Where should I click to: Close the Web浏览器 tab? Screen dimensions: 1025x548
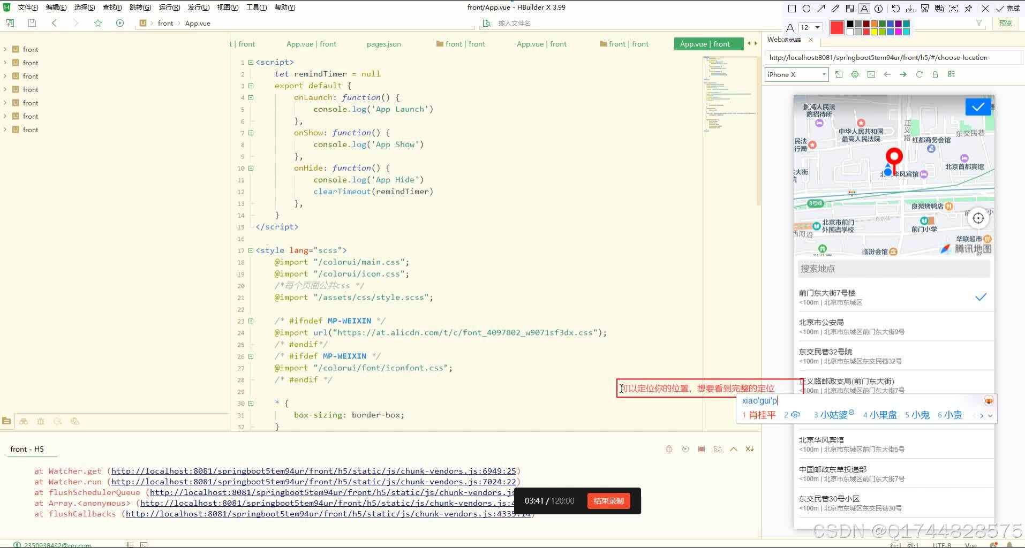click(811, 40)
